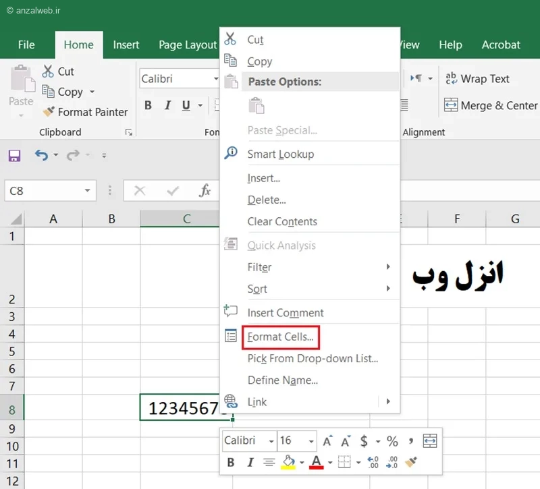Apply Percent Style from the mini toolbar
540x489 pixels.
tap(392, 441)
